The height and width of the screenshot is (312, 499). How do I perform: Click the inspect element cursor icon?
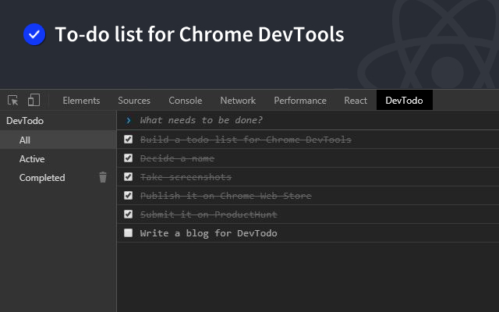(x=13, y=101)
